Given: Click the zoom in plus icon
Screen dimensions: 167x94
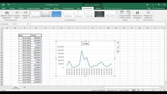Looking at the screenshot, I should (160, 90).
